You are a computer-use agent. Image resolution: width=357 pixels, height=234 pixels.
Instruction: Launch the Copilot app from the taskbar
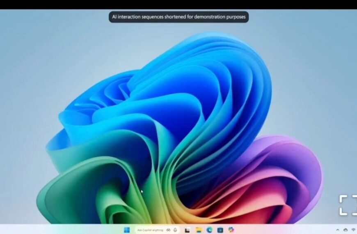231,230
